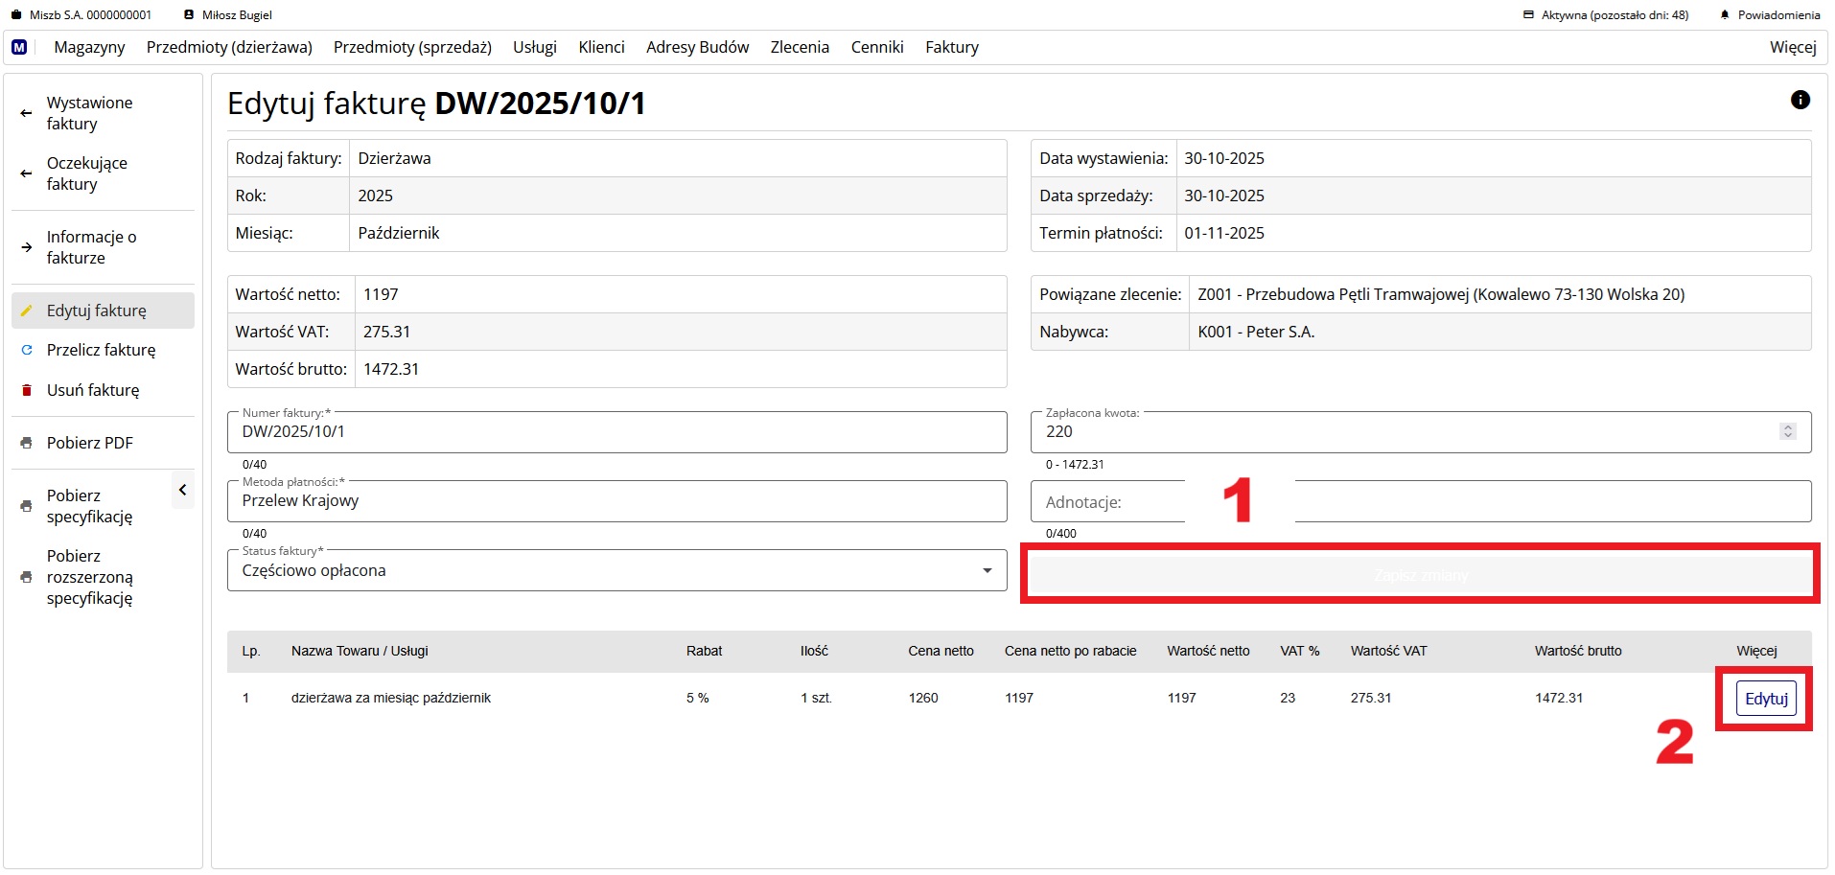Click the Przelicz fakturę refresh icon
This screenshot has height=875, width=1835.
point(27,350)
